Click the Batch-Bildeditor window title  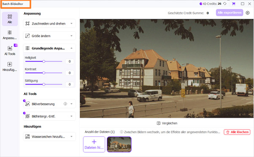tap(13, 4)
